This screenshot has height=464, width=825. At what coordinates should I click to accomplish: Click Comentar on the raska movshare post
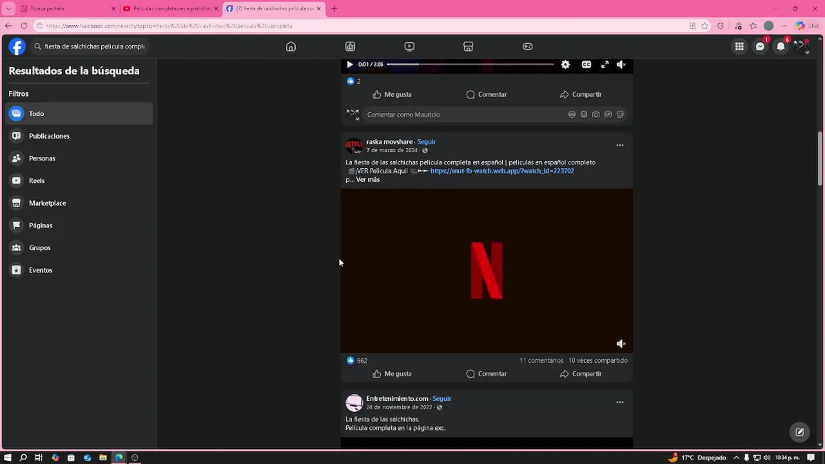[x=487, y=374]
